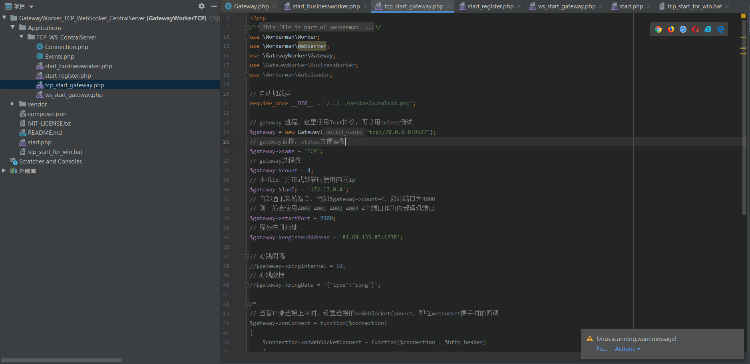Open Actions dropdown in the notification
This screenshot has height=364, width=750.
tap(627, 349)
